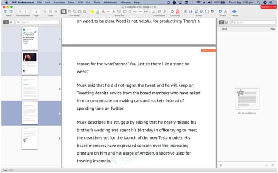Click the Wi-Fi status icon
This screenshot has width=278, height=173.
click(x=198, y=3)
